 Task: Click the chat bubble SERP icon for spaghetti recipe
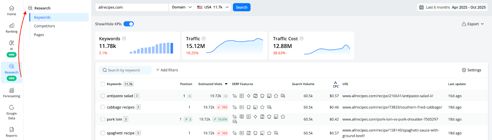point(276,133)
